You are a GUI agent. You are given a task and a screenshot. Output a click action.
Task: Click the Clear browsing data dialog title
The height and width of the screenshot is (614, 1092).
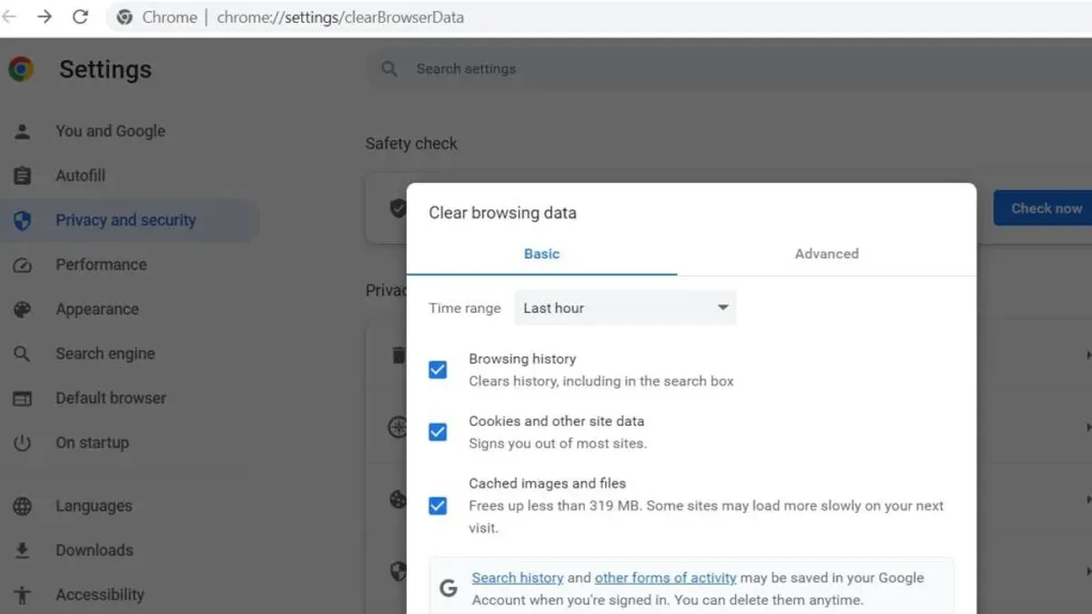[502, 213]
